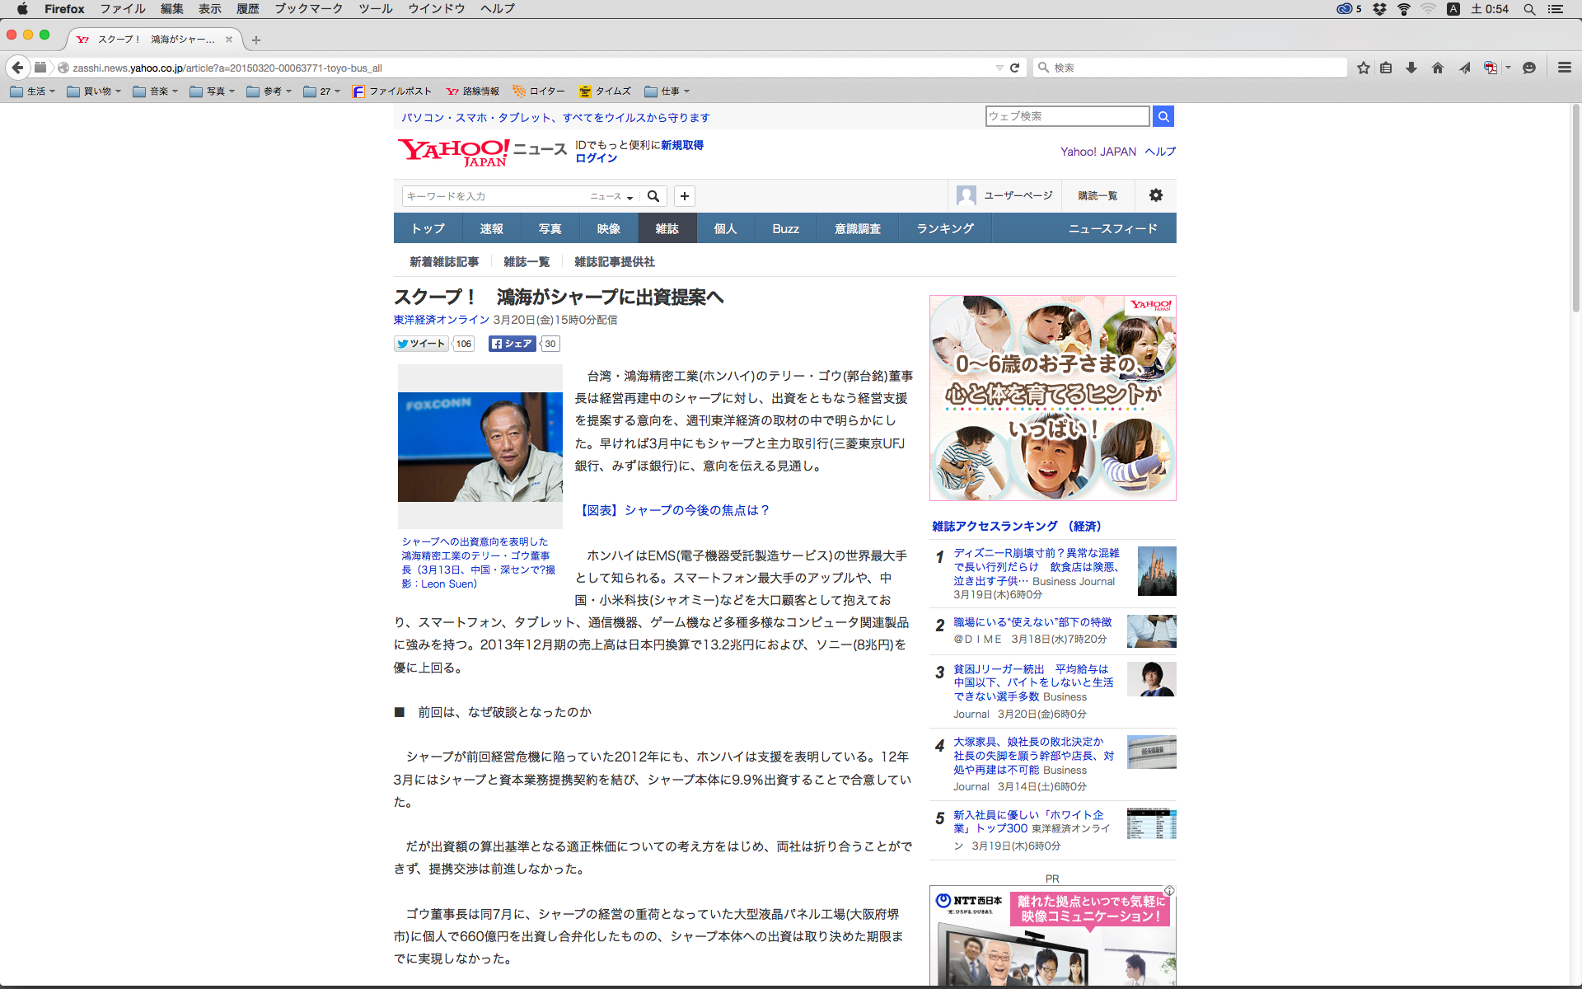Viewport: 1582px width, 989px height.
Task: Select the ランキング navigation tab
Action: [x=945, y=228]
